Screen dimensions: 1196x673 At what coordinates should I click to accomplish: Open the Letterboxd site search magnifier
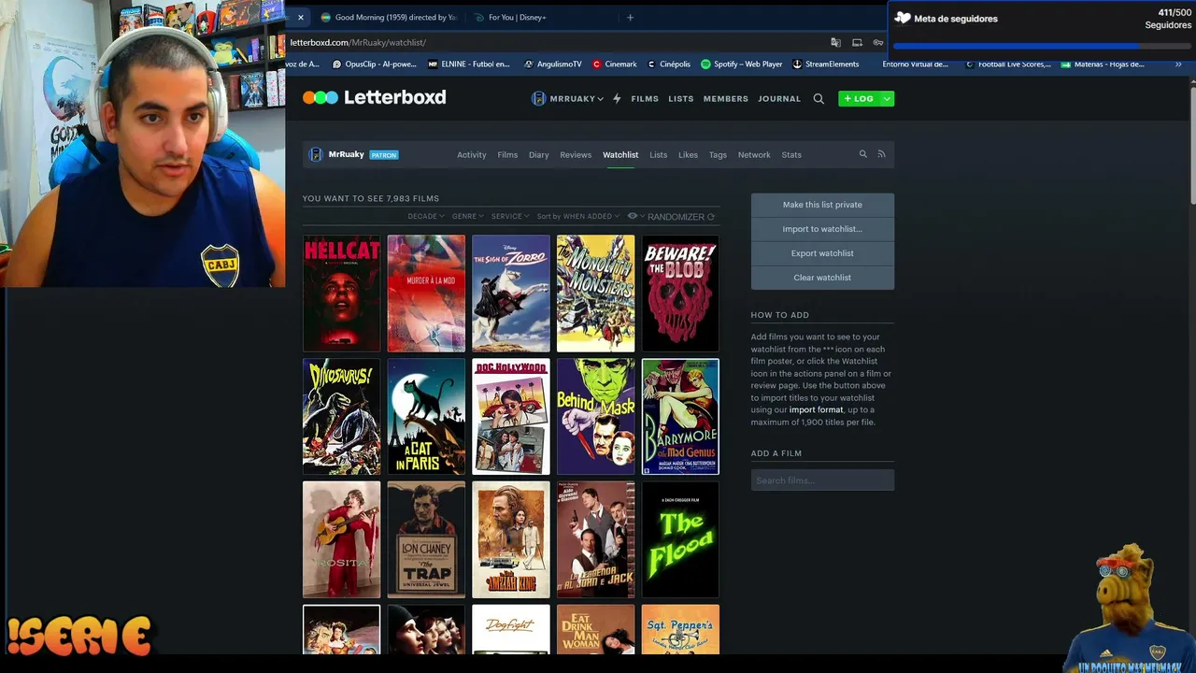819,98
